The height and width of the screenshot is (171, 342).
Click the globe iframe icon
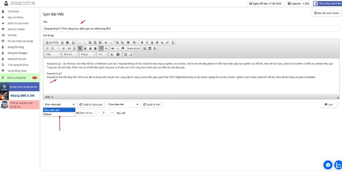pos(155,48)
